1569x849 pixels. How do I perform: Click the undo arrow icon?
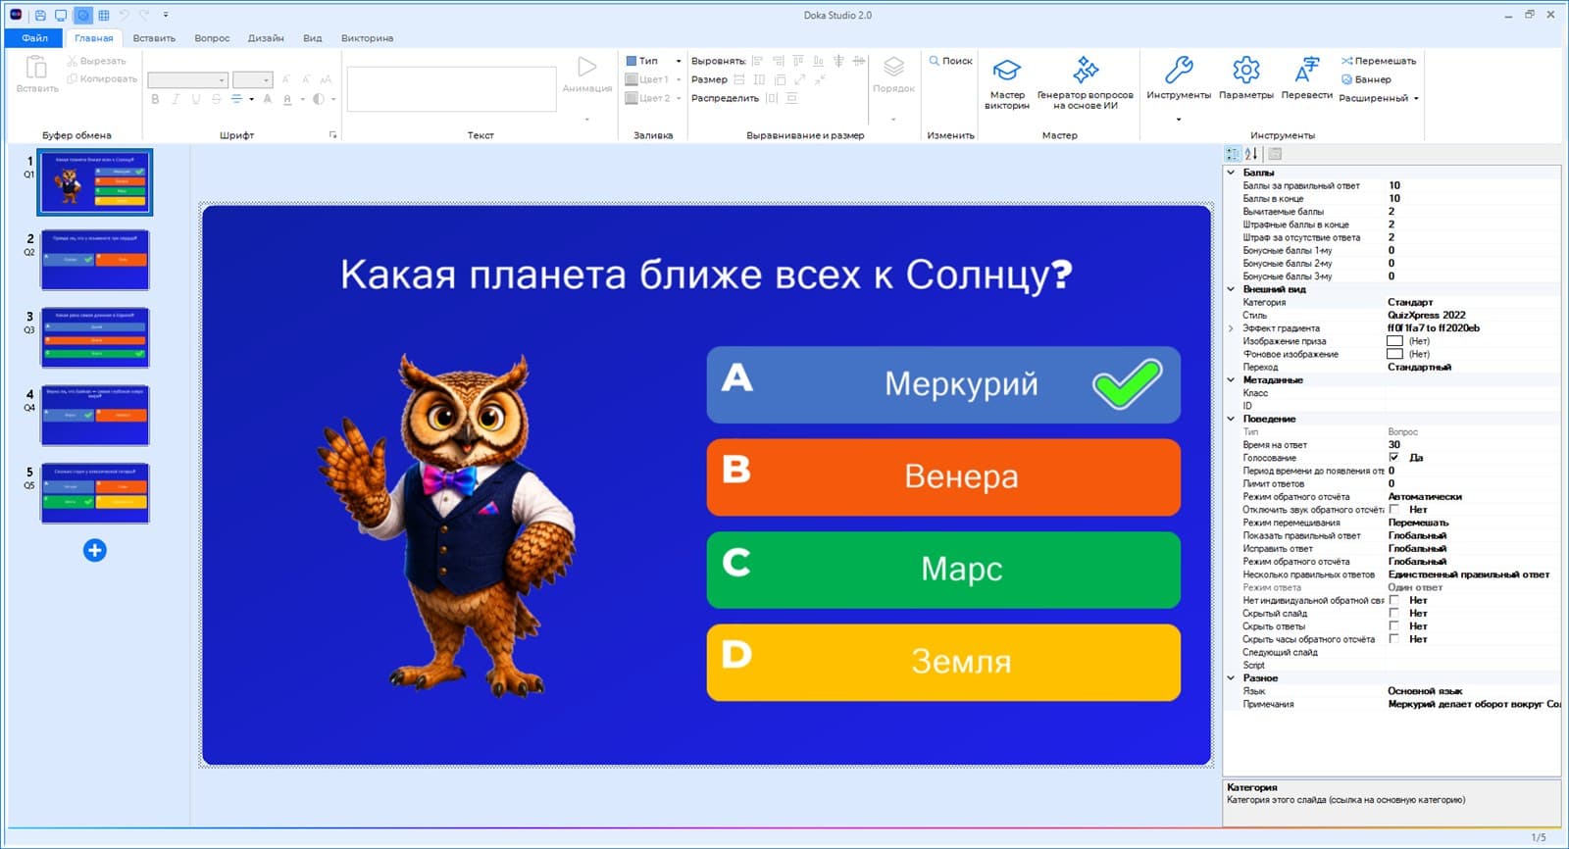[x=125, y=16]
